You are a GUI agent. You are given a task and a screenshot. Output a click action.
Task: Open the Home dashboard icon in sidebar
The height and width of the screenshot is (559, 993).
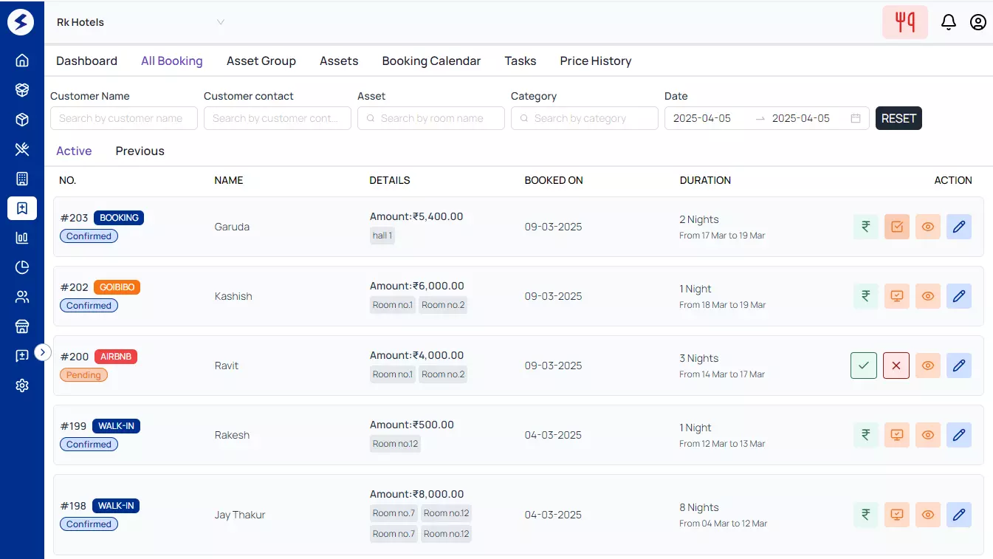tap(21, 60)
